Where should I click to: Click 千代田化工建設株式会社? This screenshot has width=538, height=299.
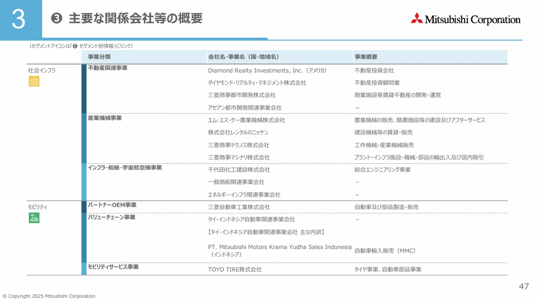pyautogui.click(x=239, y=170)
